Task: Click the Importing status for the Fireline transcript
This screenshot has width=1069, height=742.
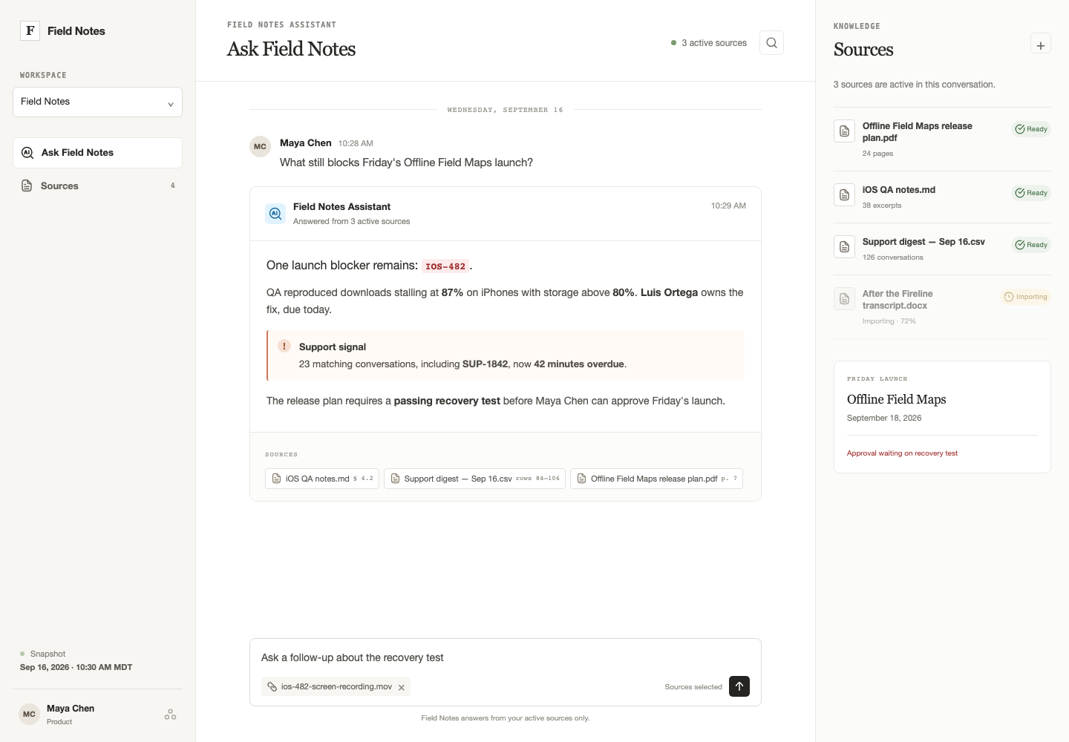Action: pos(1025,297)
